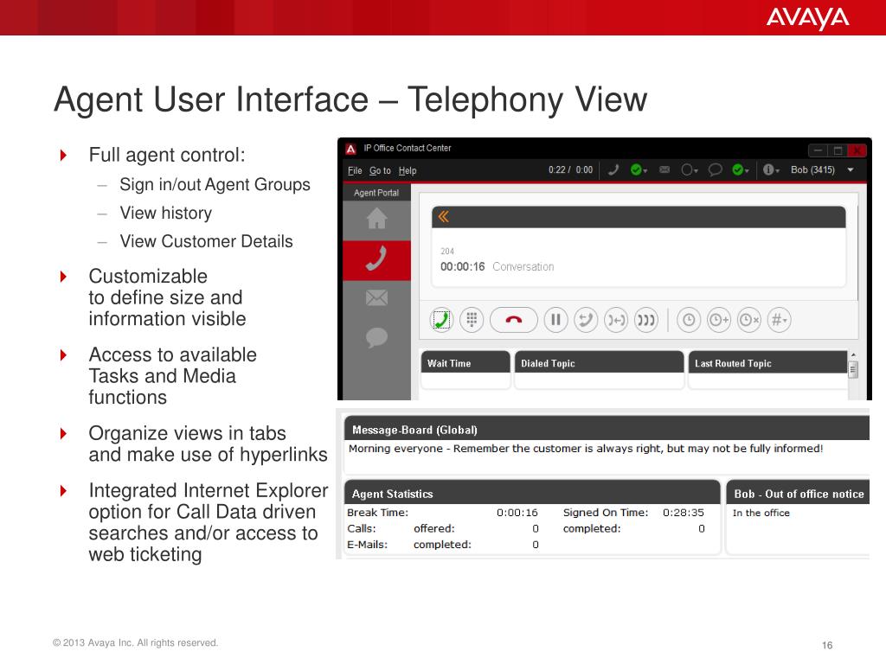Click the clock-plus extend time button
Viewport: 886px width, 664px height.
click(719, 320)
